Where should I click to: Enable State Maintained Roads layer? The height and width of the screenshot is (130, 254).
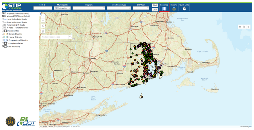tap(3, 22)
